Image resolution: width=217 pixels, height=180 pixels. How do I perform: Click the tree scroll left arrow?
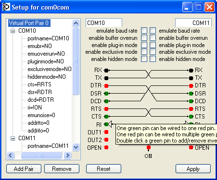pyautogui.click(x=11, y=155)
